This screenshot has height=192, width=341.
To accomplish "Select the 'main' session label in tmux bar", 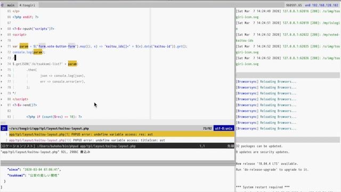I will 11,5.
